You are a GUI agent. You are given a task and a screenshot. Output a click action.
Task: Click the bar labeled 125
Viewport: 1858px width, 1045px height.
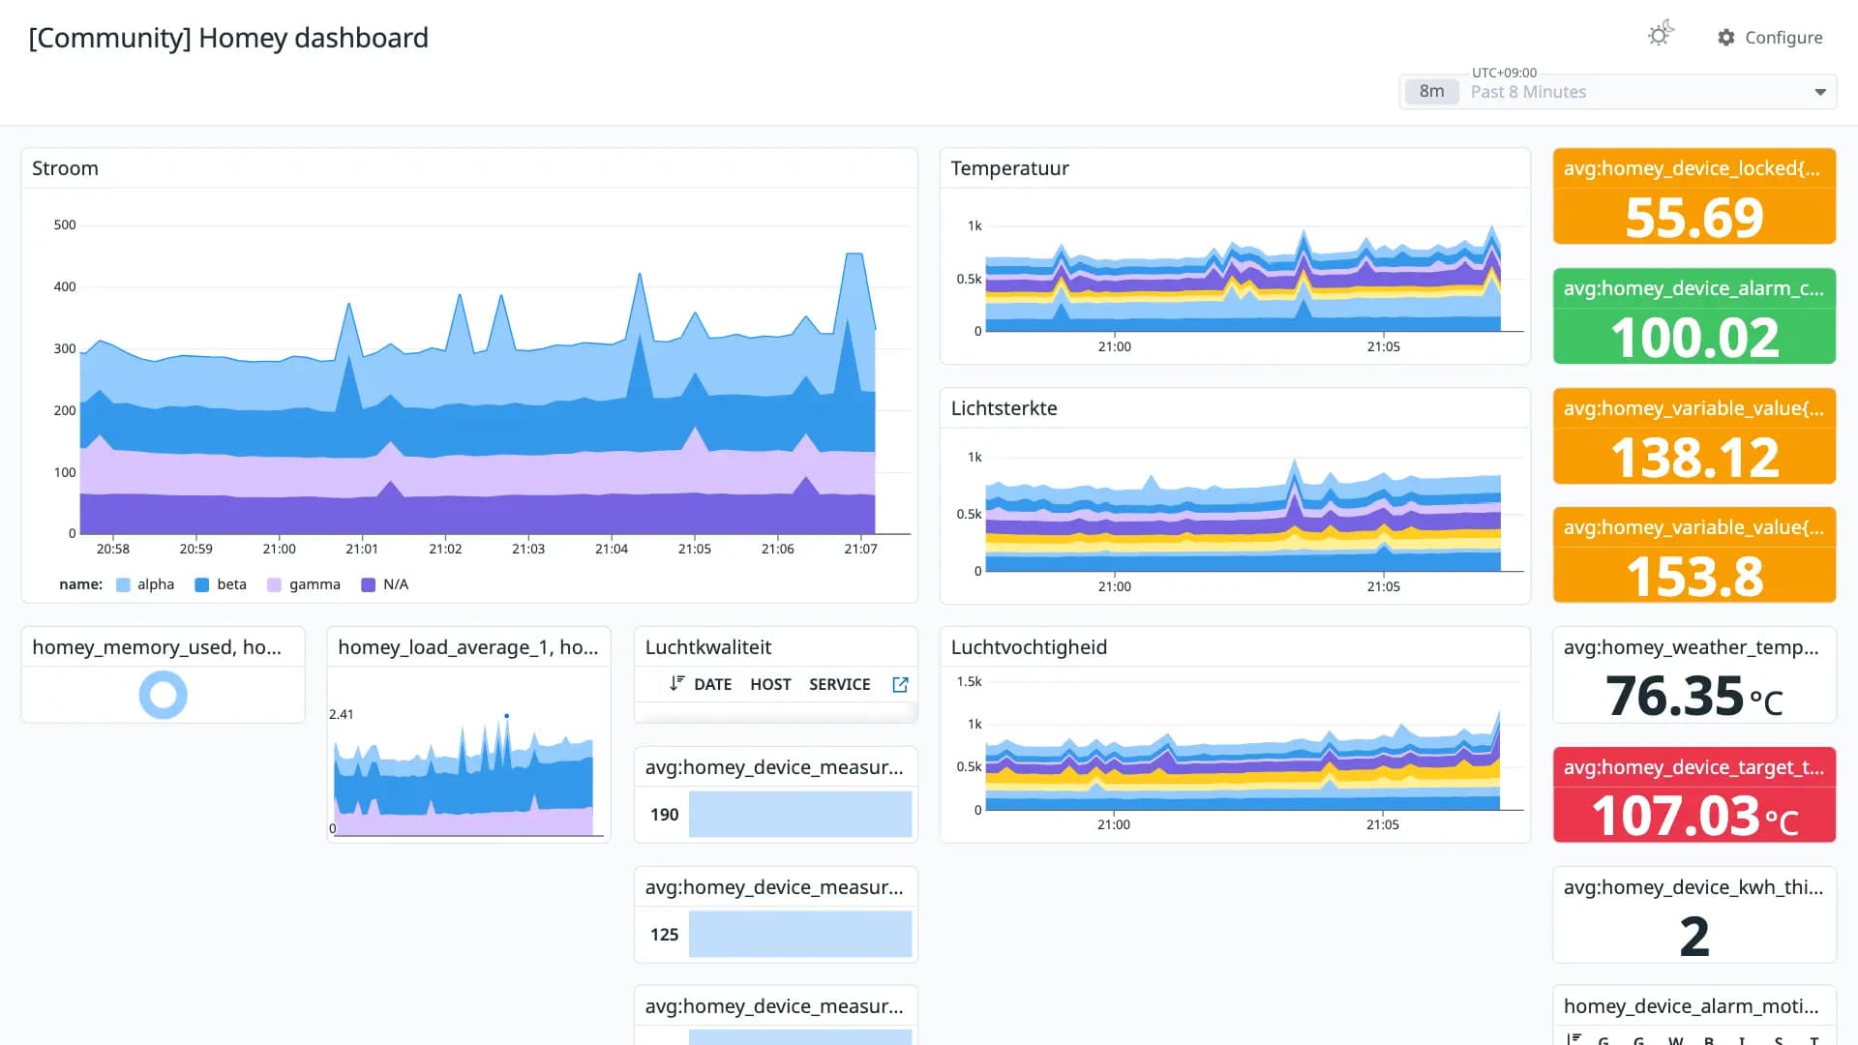point(800,934)
